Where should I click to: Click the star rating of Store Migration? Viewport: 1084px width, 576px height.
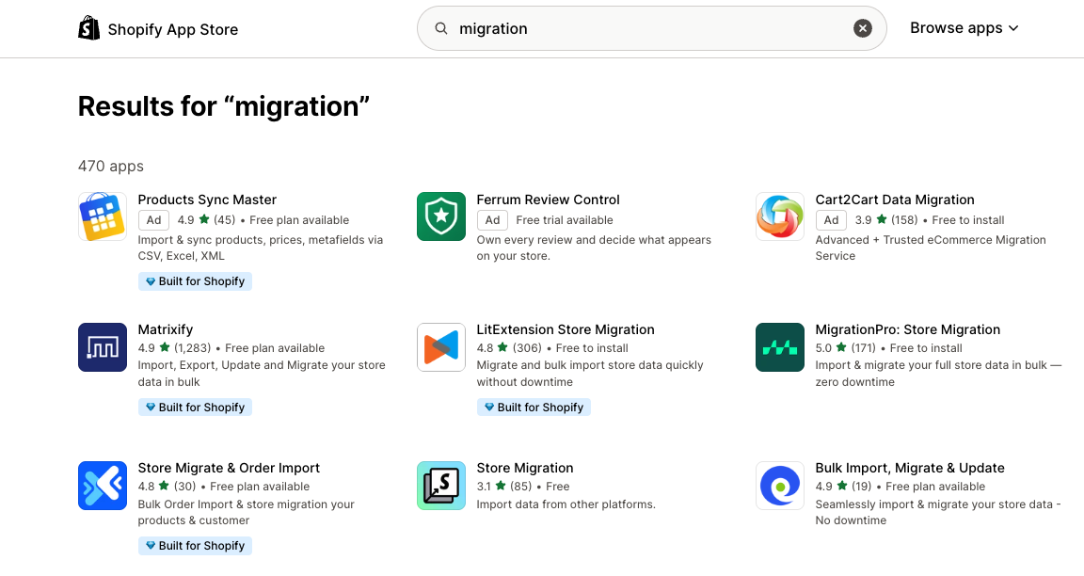click(491, 486)
